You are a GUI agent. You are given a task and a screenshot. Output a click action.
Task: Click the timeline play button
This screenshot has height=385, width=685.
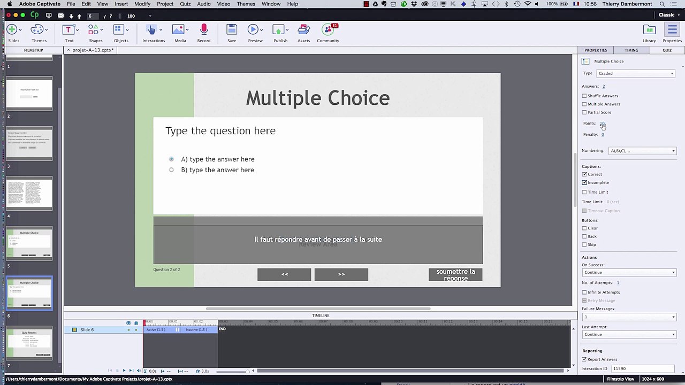click(x=124, y=371)
